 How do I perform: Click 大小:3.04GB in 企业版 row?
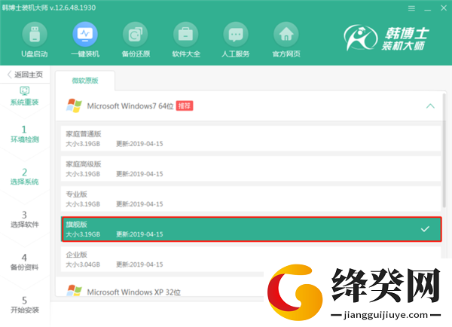tap(83, 264)
